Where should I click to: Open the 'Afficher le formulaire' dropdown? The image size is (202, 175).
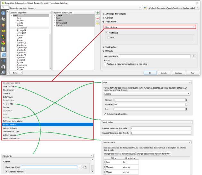(x=173, y=8)
